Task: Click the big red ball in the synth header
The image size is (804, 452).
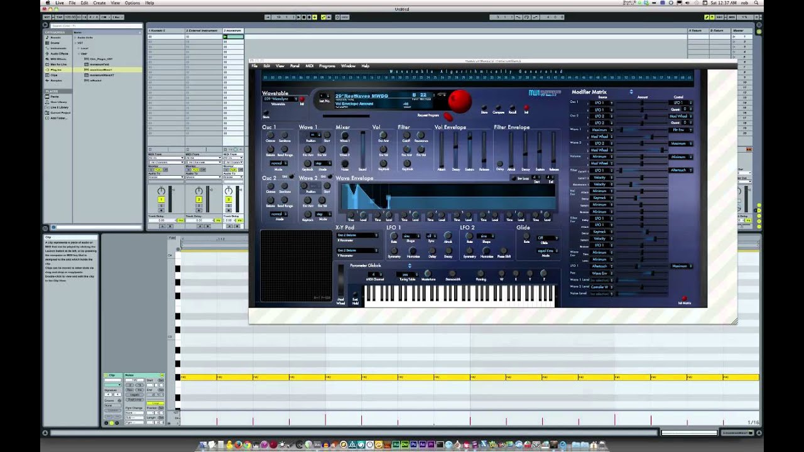Action: [x=460, y=101]
